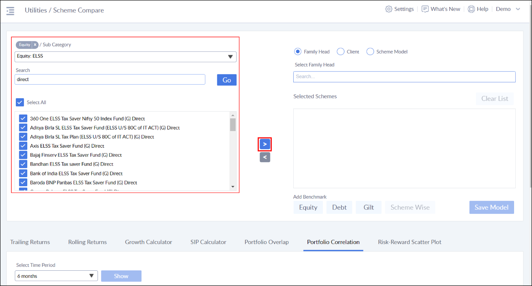Uncheck 360 One ELSS Tax Saver Nifty 50

23,118
